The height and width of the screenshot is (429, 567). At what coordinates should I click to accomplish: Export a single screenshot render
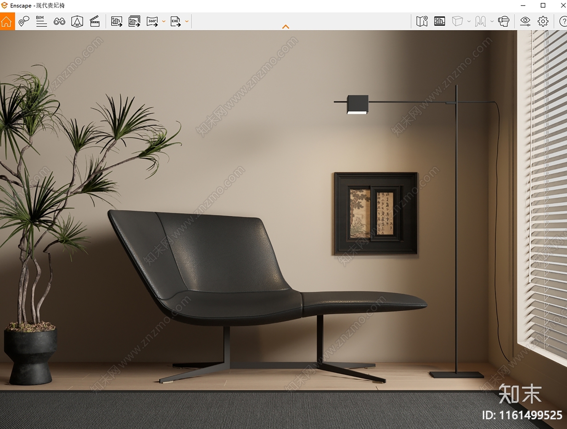117,21
